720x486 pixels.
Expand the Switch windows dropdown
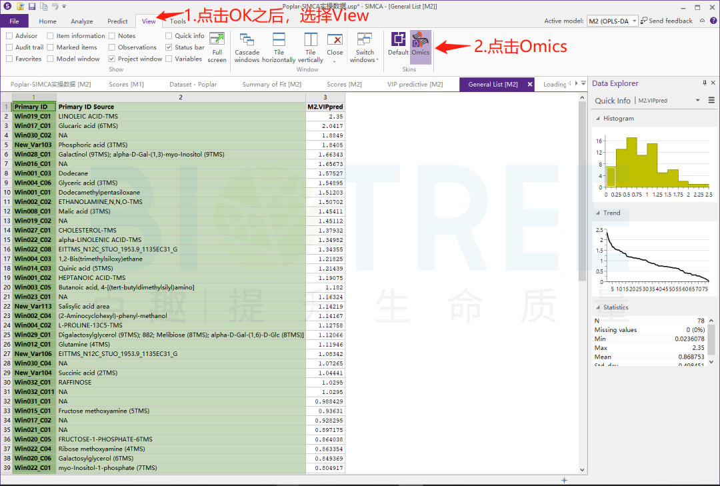click(x=365, y=47)
